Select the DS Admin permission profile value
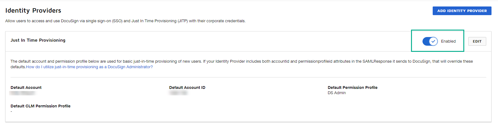The image size is (498, 129). coord(337,93)
